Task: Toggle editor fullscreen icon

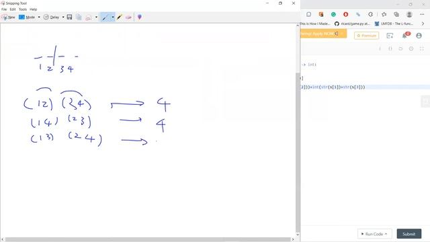Action: pyautogui.click(x=422, y=48)
